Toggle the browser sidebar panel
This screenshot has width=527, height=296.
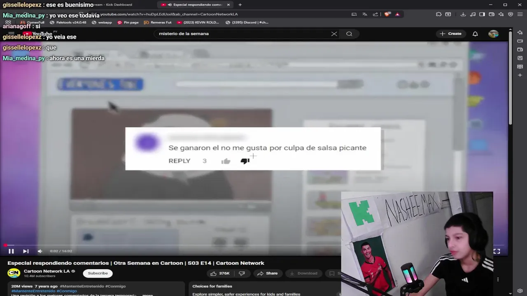click(x=482, y=14)
